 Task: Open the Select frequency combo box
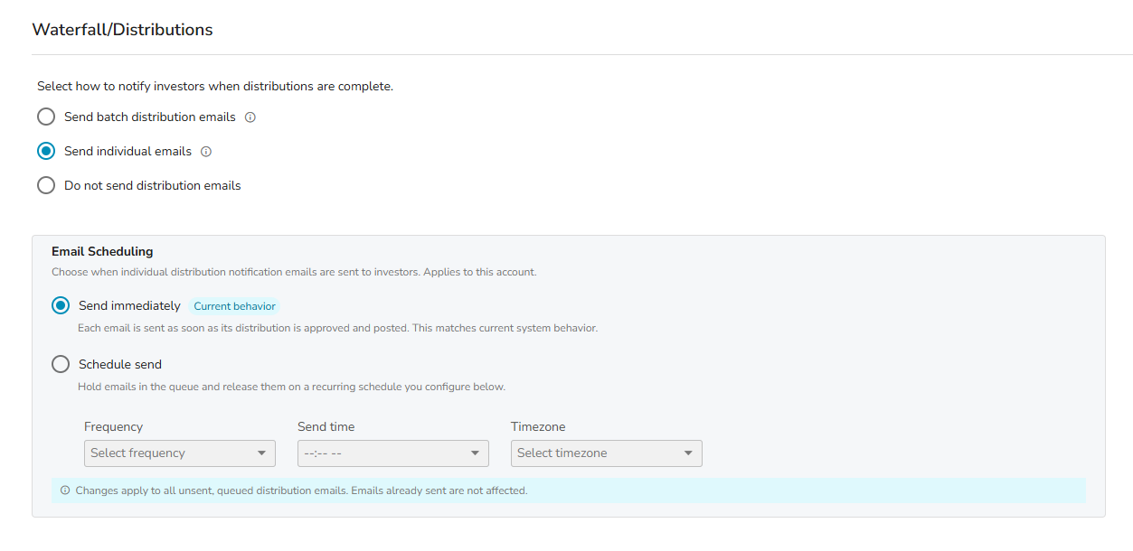click(180, 453)
